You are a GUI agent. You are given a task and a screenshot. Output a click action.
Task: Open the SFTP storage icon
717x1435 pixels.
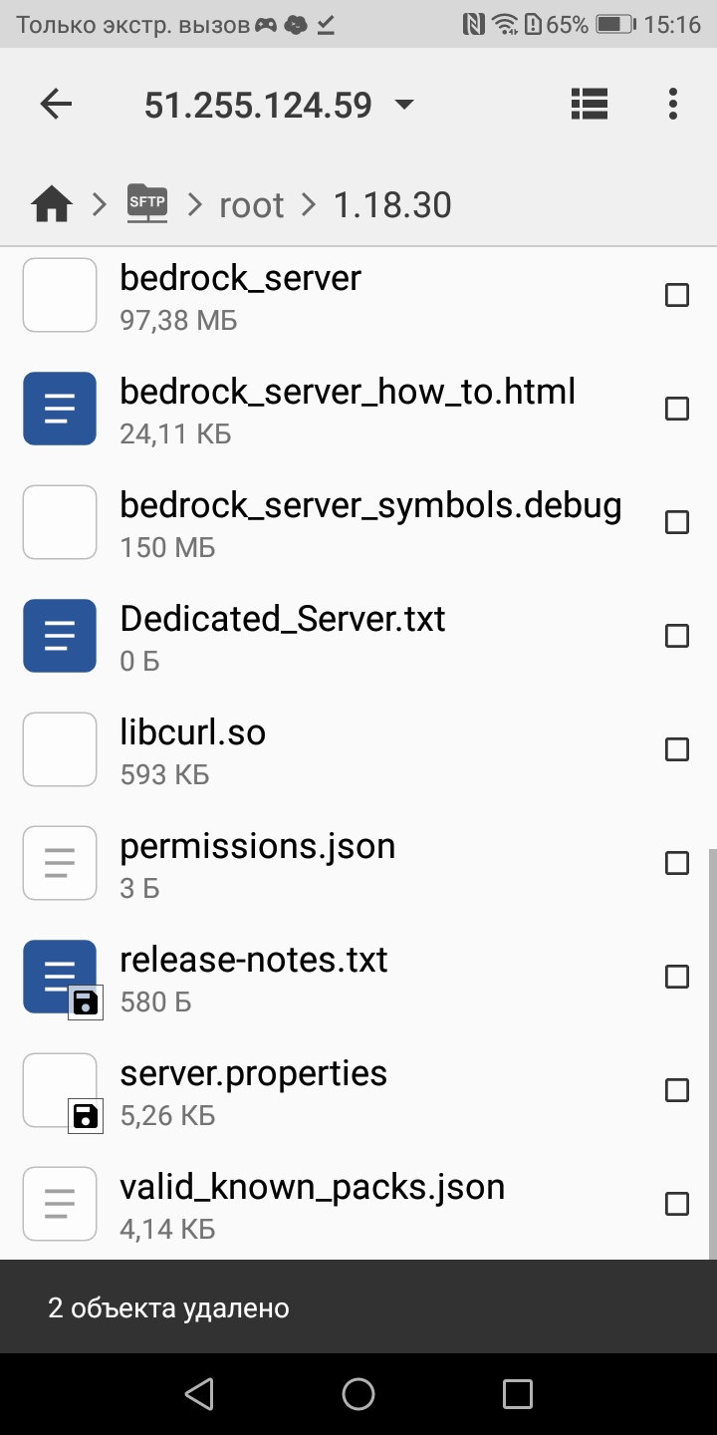(147, 204)
